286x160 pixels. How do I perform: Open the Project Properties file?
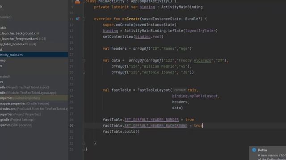[21, 114]
